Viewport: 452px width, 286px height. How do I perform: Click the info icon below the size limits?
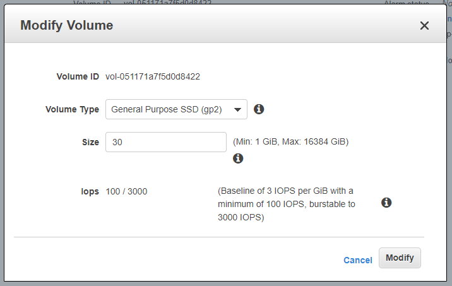pos(238,158)
